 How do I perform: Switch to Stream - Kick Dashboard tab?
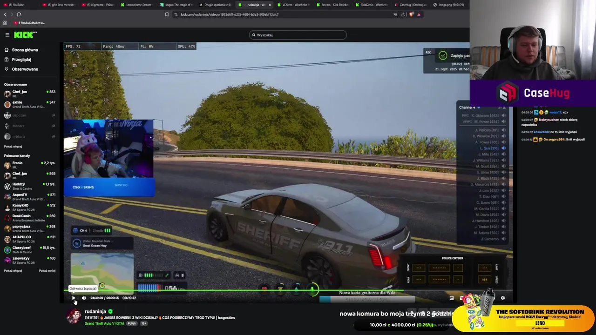(333, 5)
